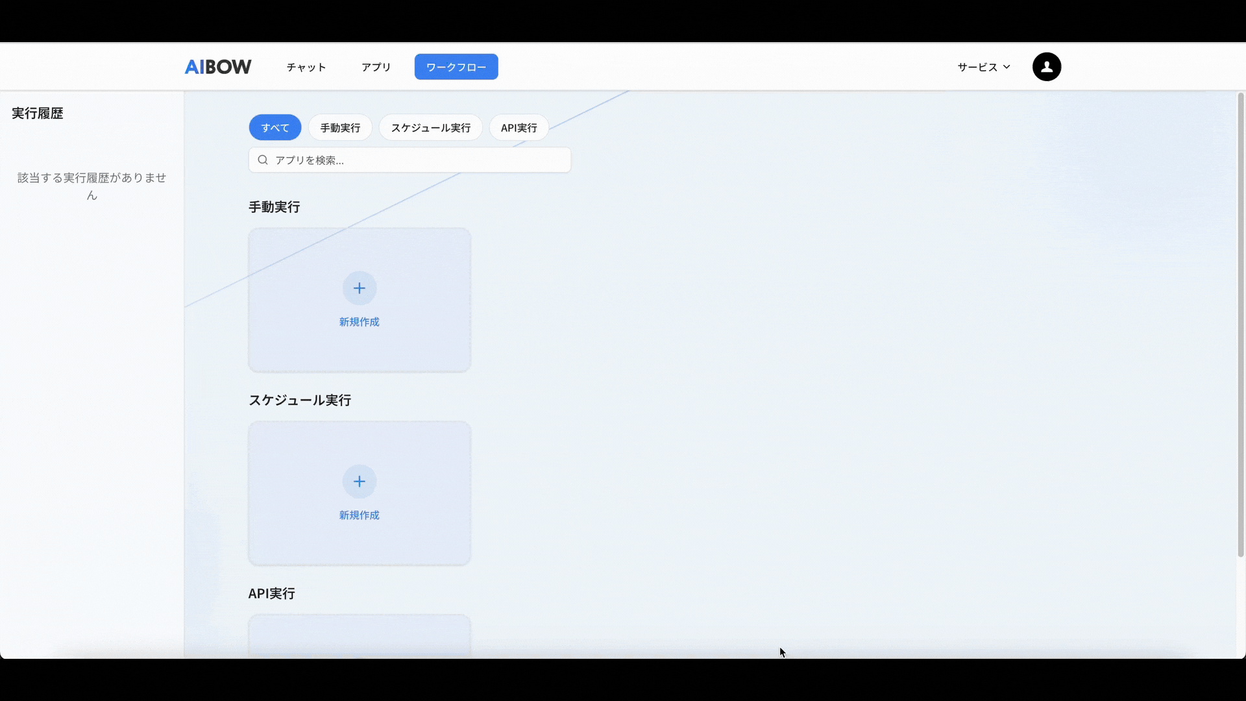Focus the アプリを検索 search field
Screen dimensions: 1246x701
click(415, 160)
